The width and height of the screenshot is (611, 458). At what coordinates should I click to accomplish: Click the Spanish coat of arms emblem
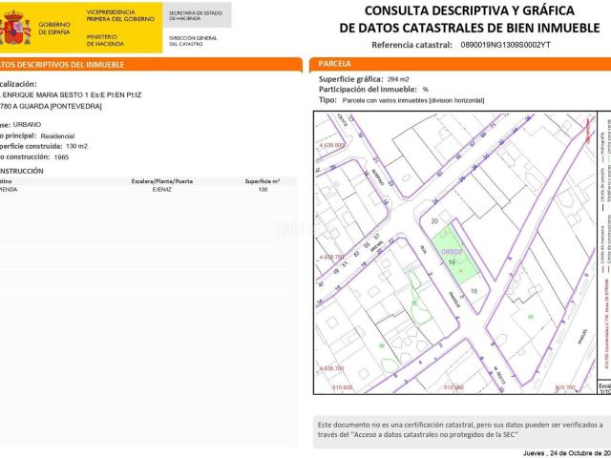[15, 28]
